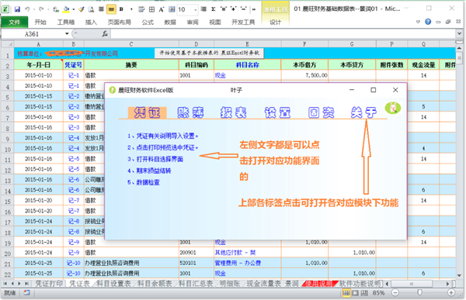Click the green leaf icon in dialog title
Image resolution: width=466 pixels, height=300 pixels.
[113, 90]
